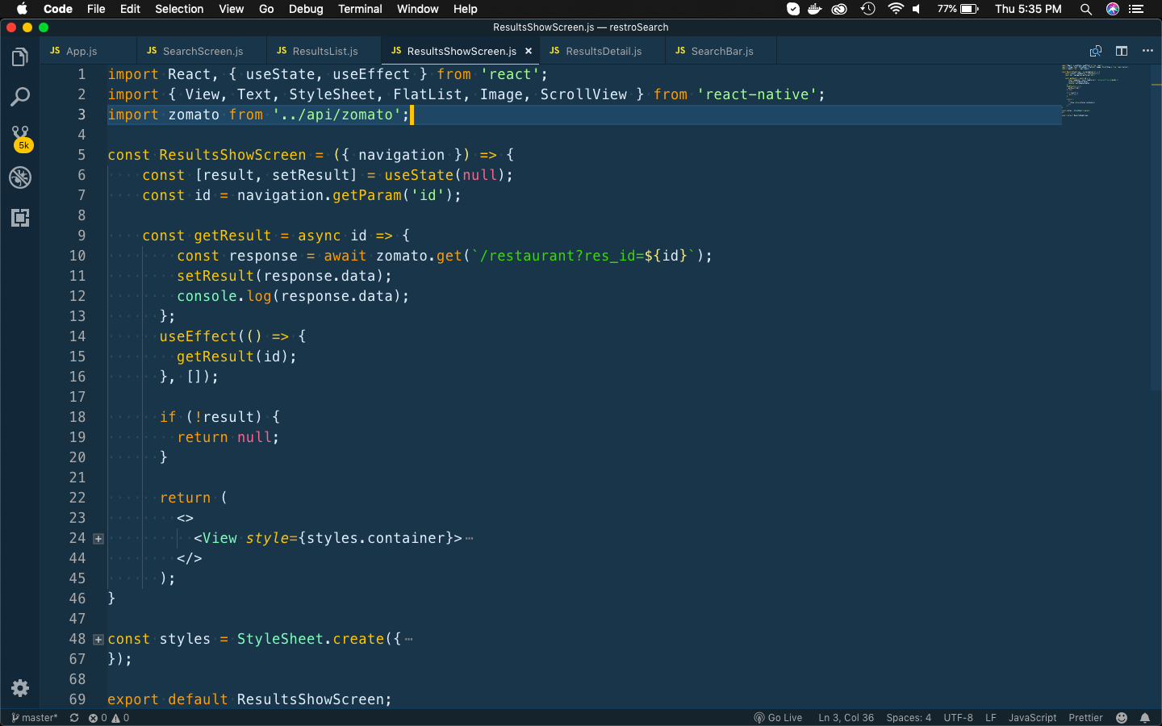Place cursor on 'export default ResultsShowScreen;' line
This screenshot has height=726, width=1162.
pos(249,699)
